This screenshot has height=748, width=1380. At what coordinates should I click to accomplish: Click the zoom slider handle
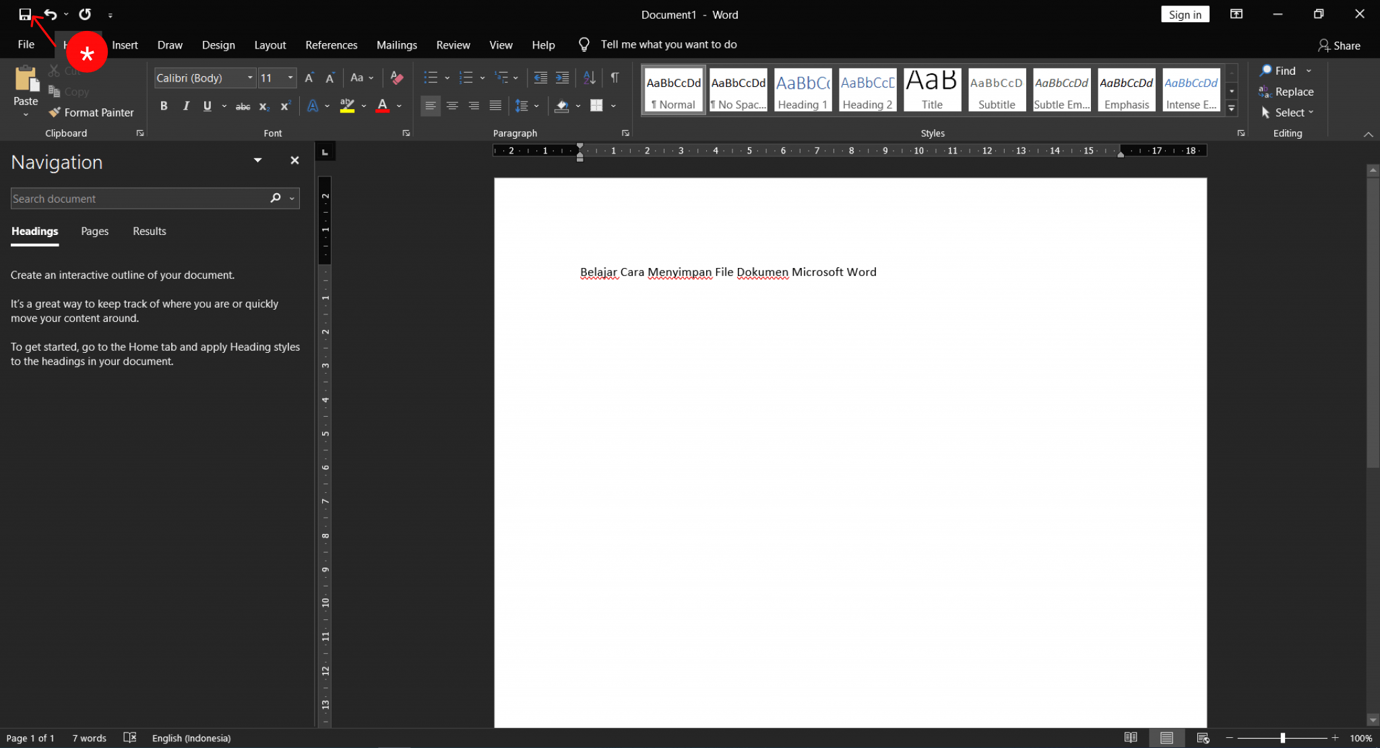[1282, 738]
